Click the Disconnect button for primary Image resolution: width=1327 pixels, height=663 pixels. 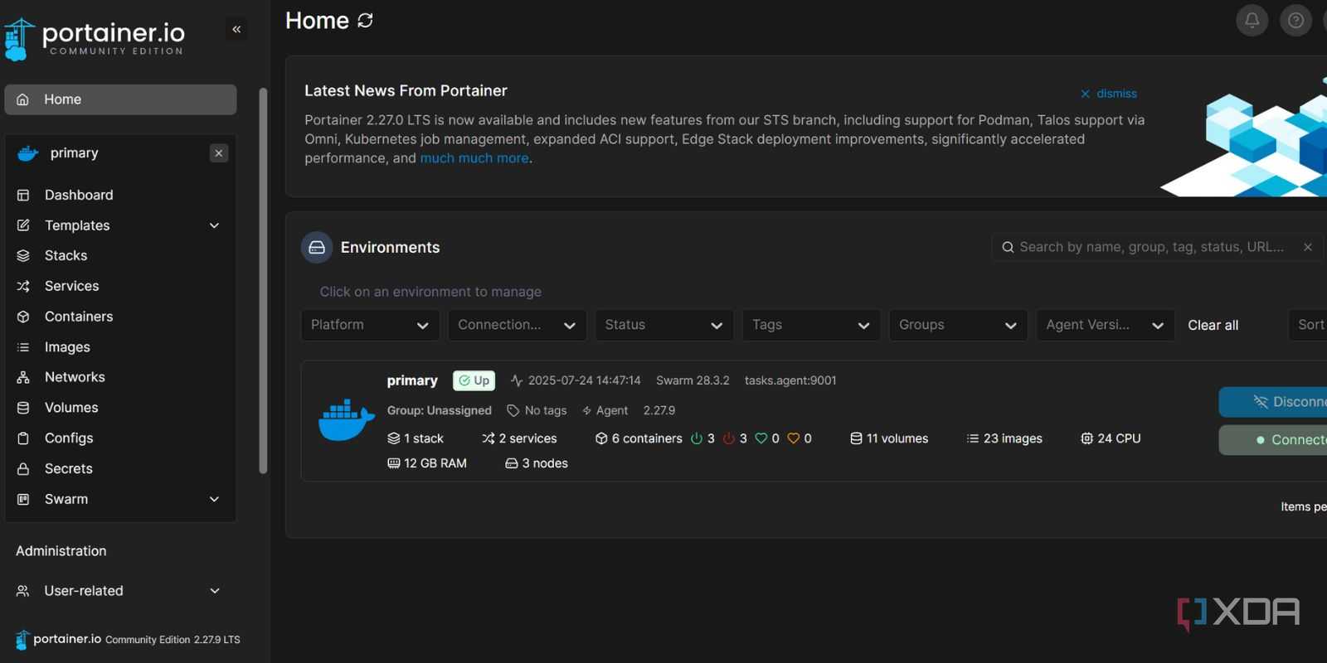(x=1273, y=402)
